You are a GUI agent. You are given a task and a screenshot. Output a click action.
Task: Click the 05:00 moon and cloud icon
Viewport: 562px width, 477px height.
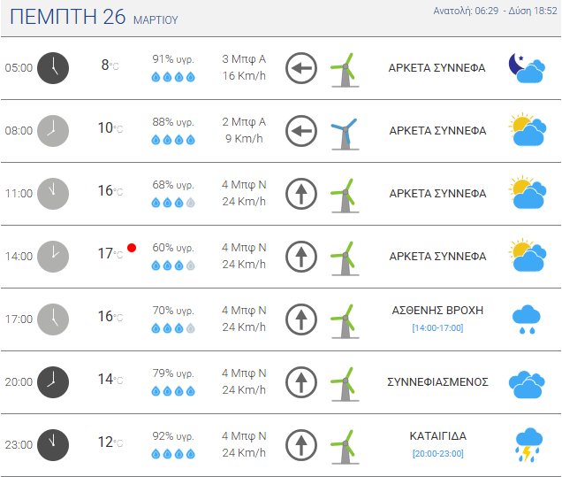tap(526, 67)
